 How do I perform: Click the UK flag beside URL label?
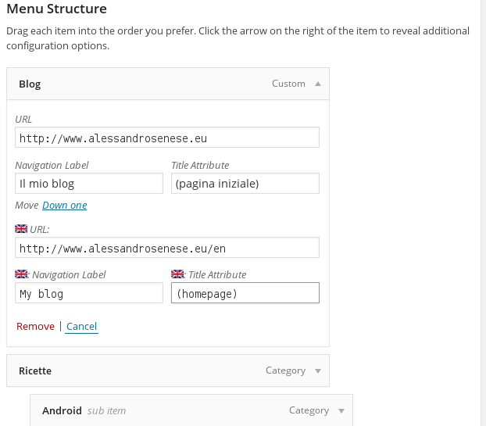point(21,229)
